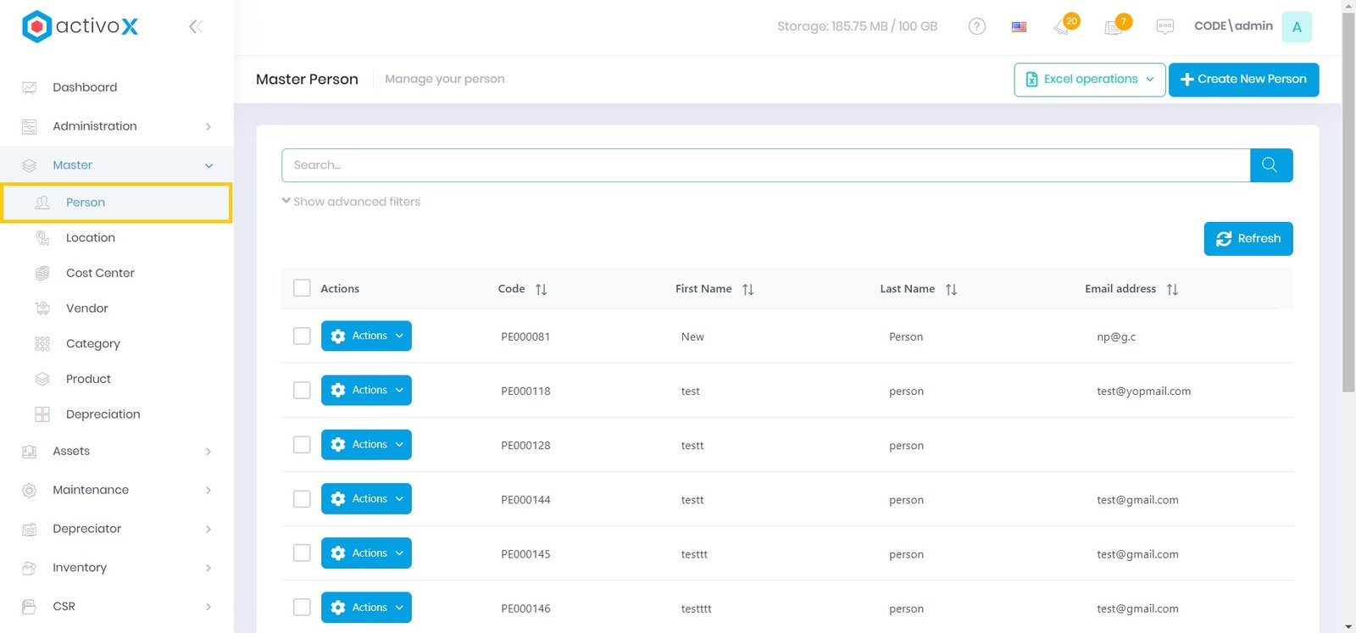Select checkbox for row PE000144
1356x633 pixels.
[302, 499]
